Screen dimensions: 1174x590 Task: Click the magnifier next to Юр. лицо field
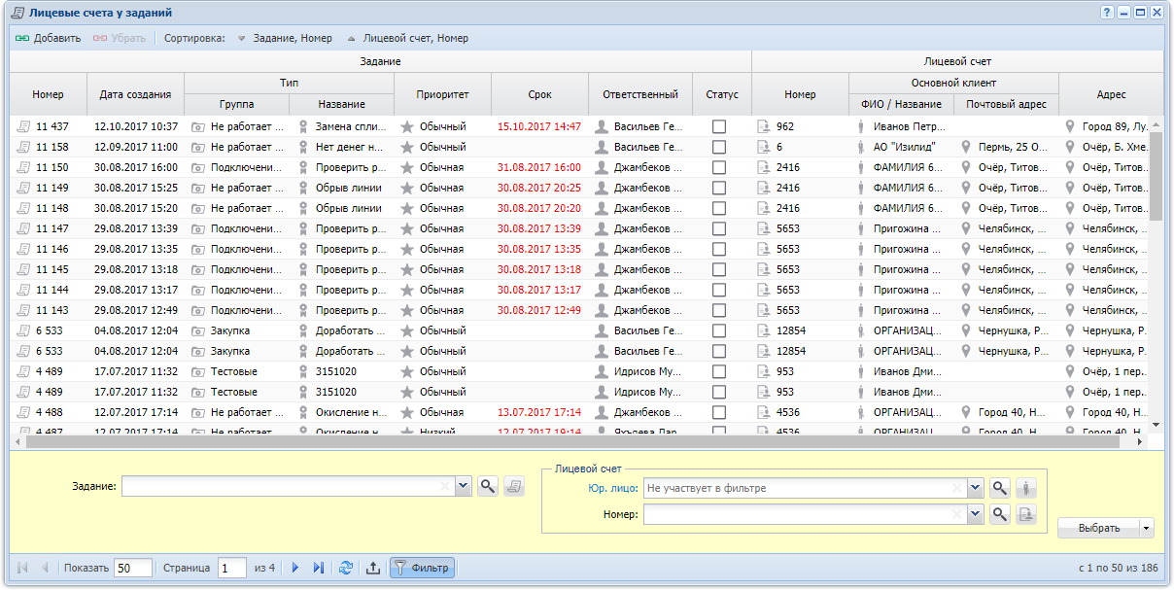[1000, 488]
